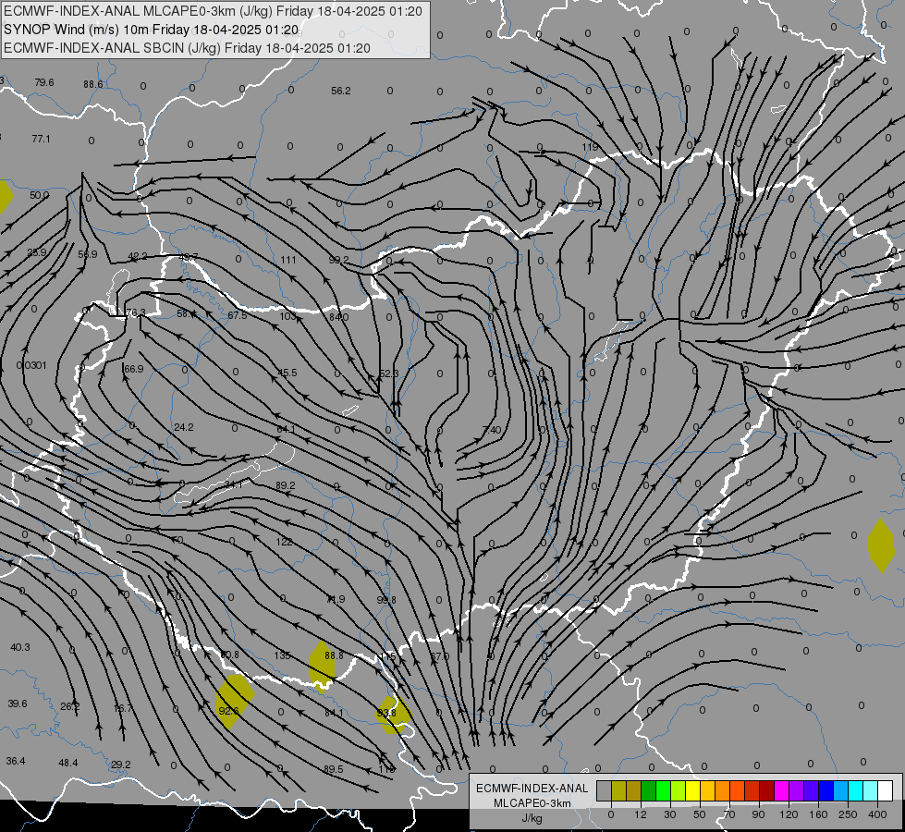Click the map value 88.8
This screenshot has width=905, height=832.
[x=335, y=655]
